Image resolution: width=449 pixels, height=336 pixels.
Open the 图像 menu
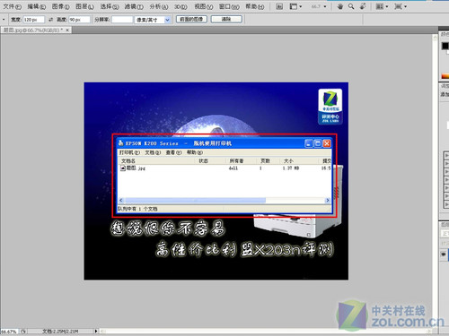(60, 6)
